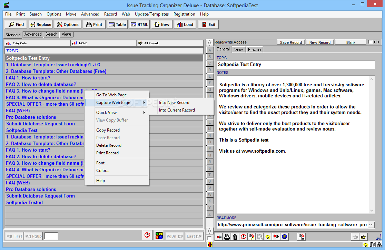
Task: Click the red-arrow-into-document icon left of globe
Action: tap(276, 237)
